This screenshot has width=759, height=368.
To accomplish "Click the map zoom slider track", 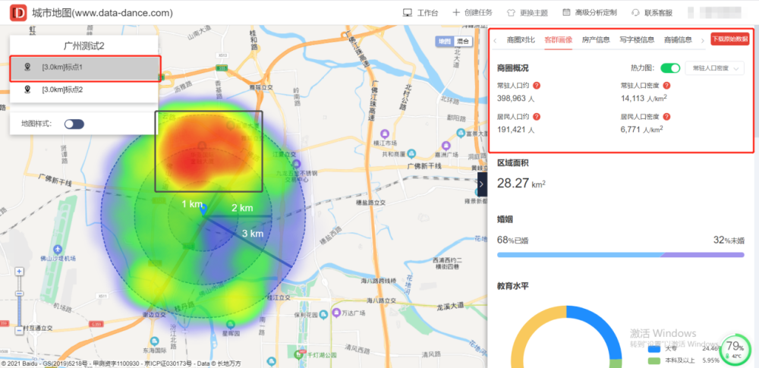I will (x=20, y=301).
